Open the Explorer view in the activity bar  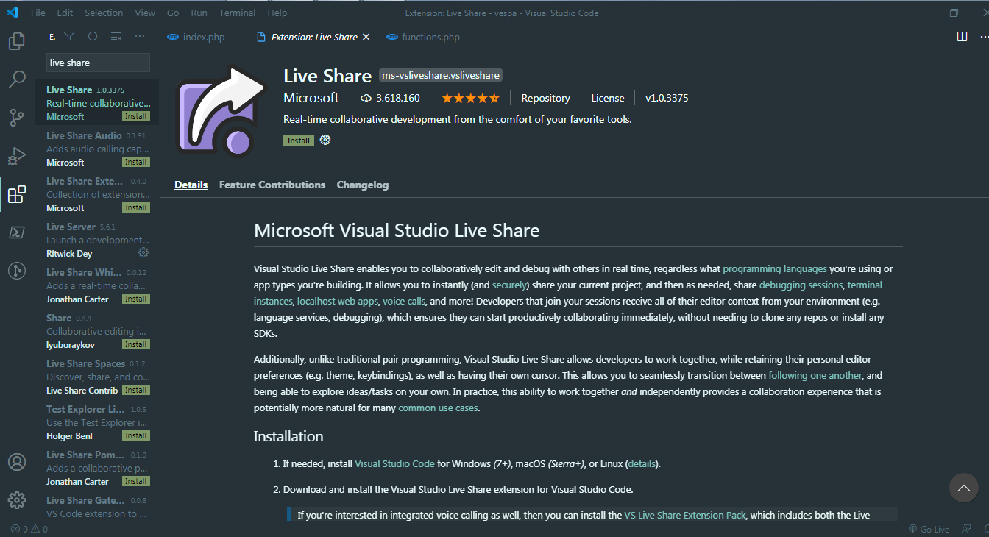[16, 41]
